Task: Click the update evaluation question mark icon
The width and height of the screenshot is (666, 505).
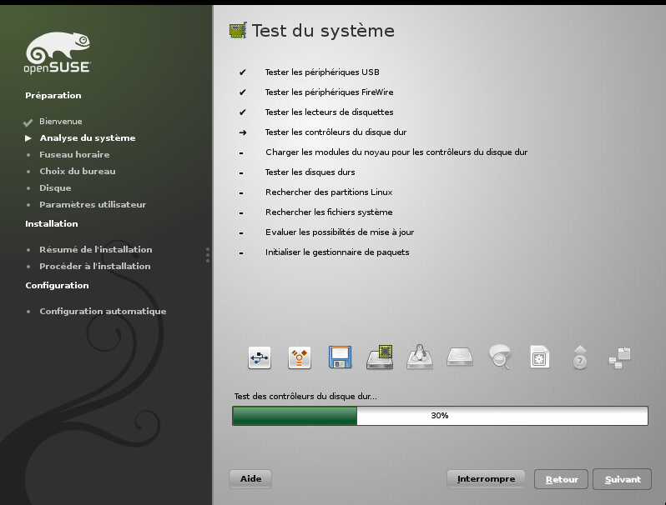Action: coord(580,357)
